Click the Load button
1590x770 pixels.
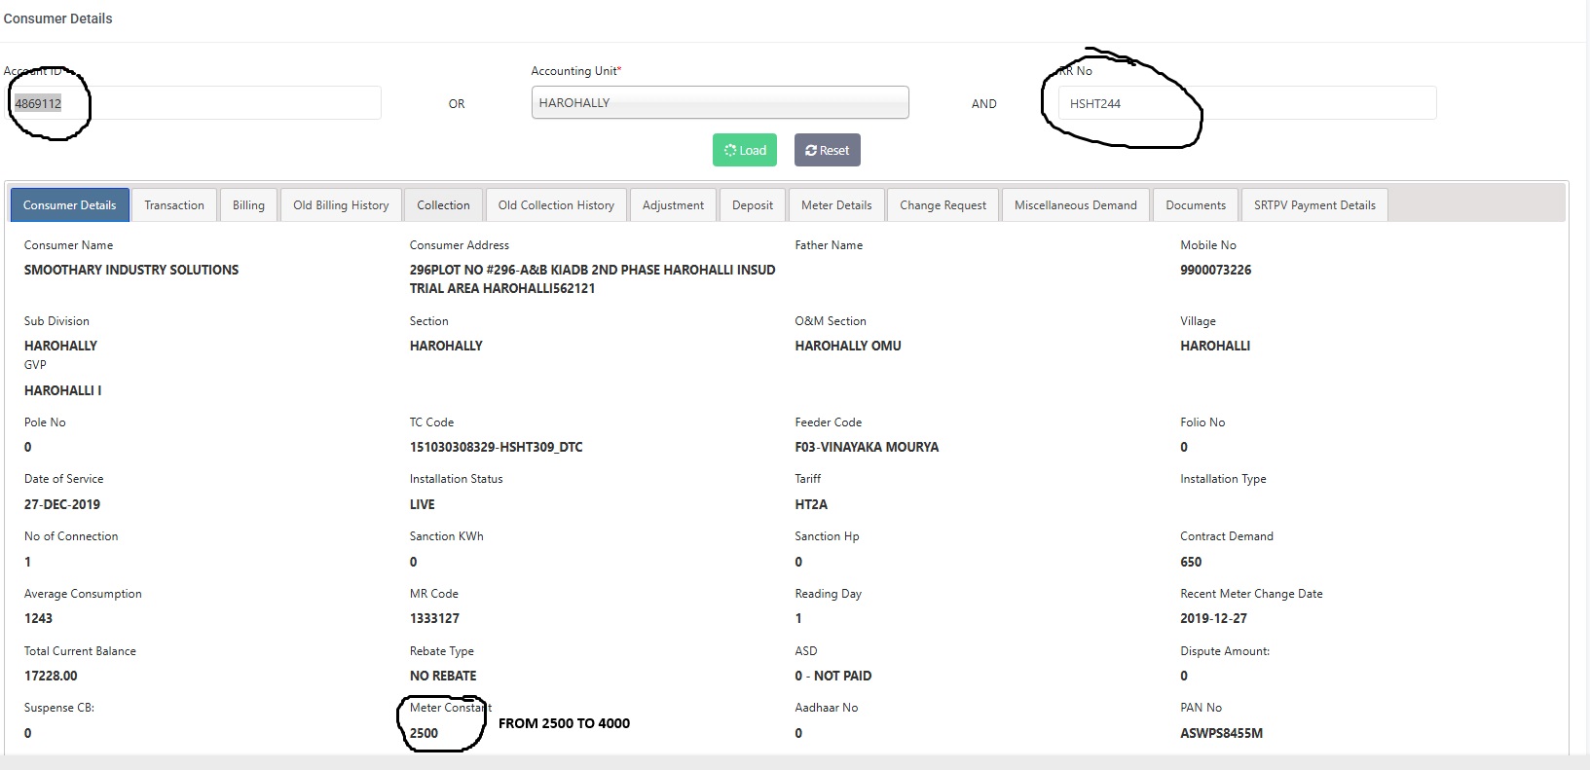745,150
